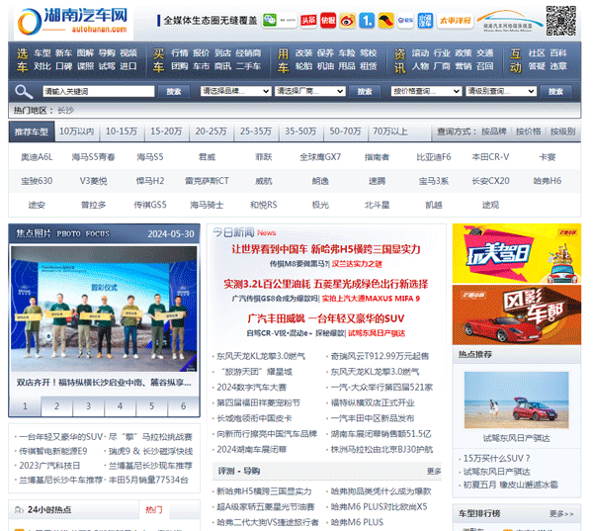Open the orange 太平洋 logo

455,20
